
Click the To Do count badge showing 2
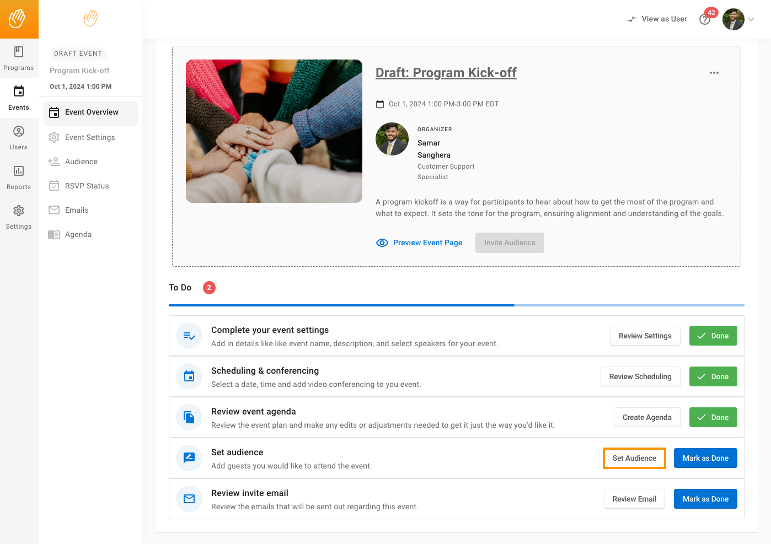coord(209,288)
